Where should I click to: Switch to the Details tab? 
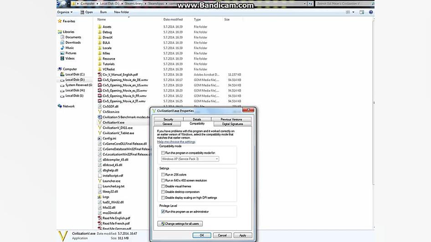click(x=197, y=119)
